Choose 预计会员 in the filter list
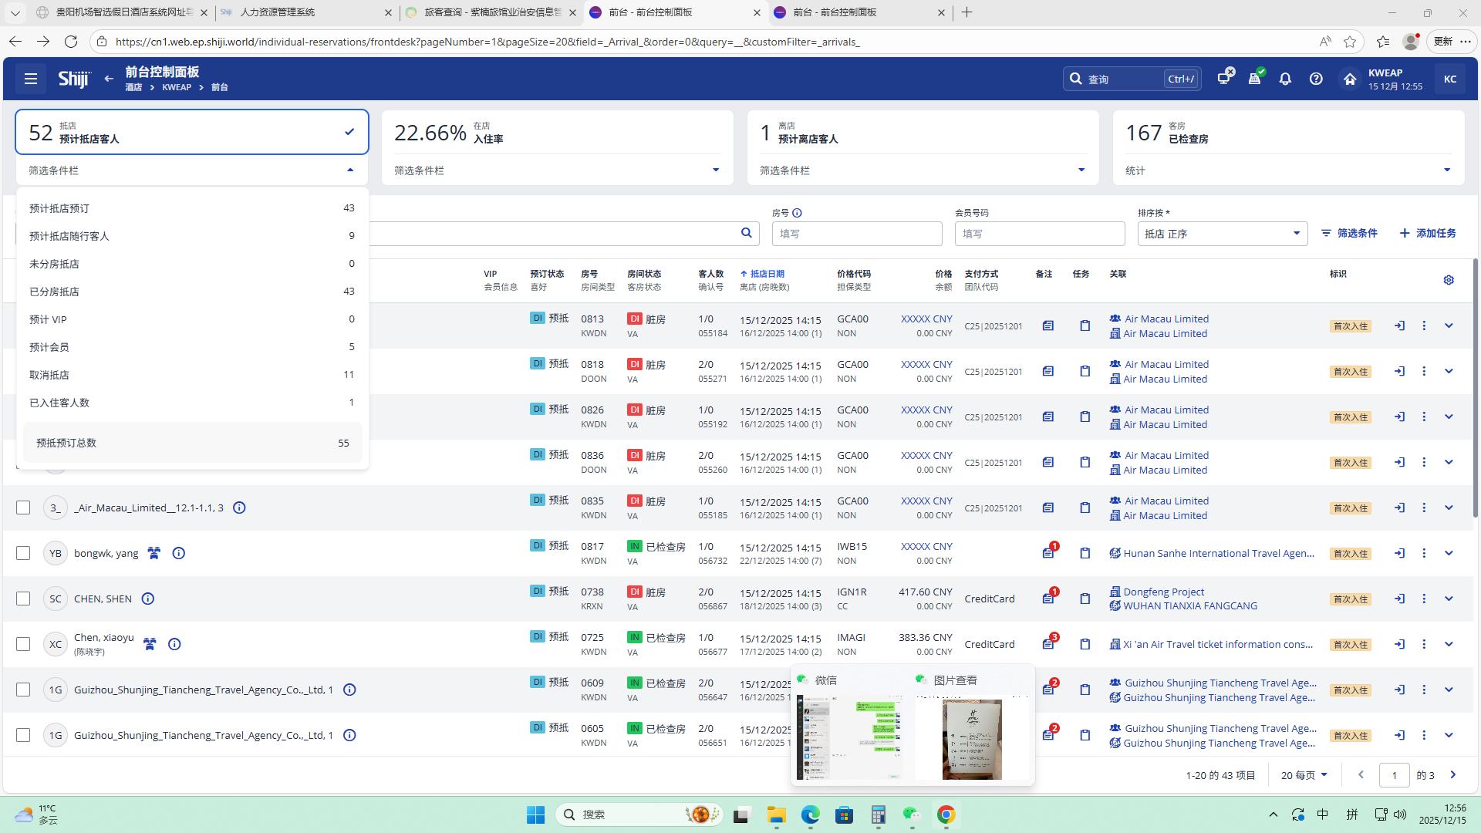 click(49, 347)
